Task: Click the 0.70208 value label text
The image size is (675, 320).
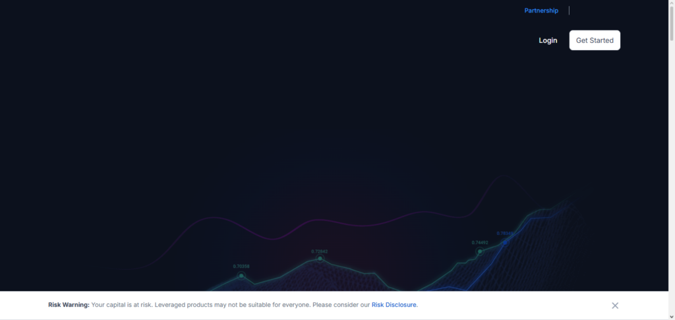Action: (x=241, y=267)
